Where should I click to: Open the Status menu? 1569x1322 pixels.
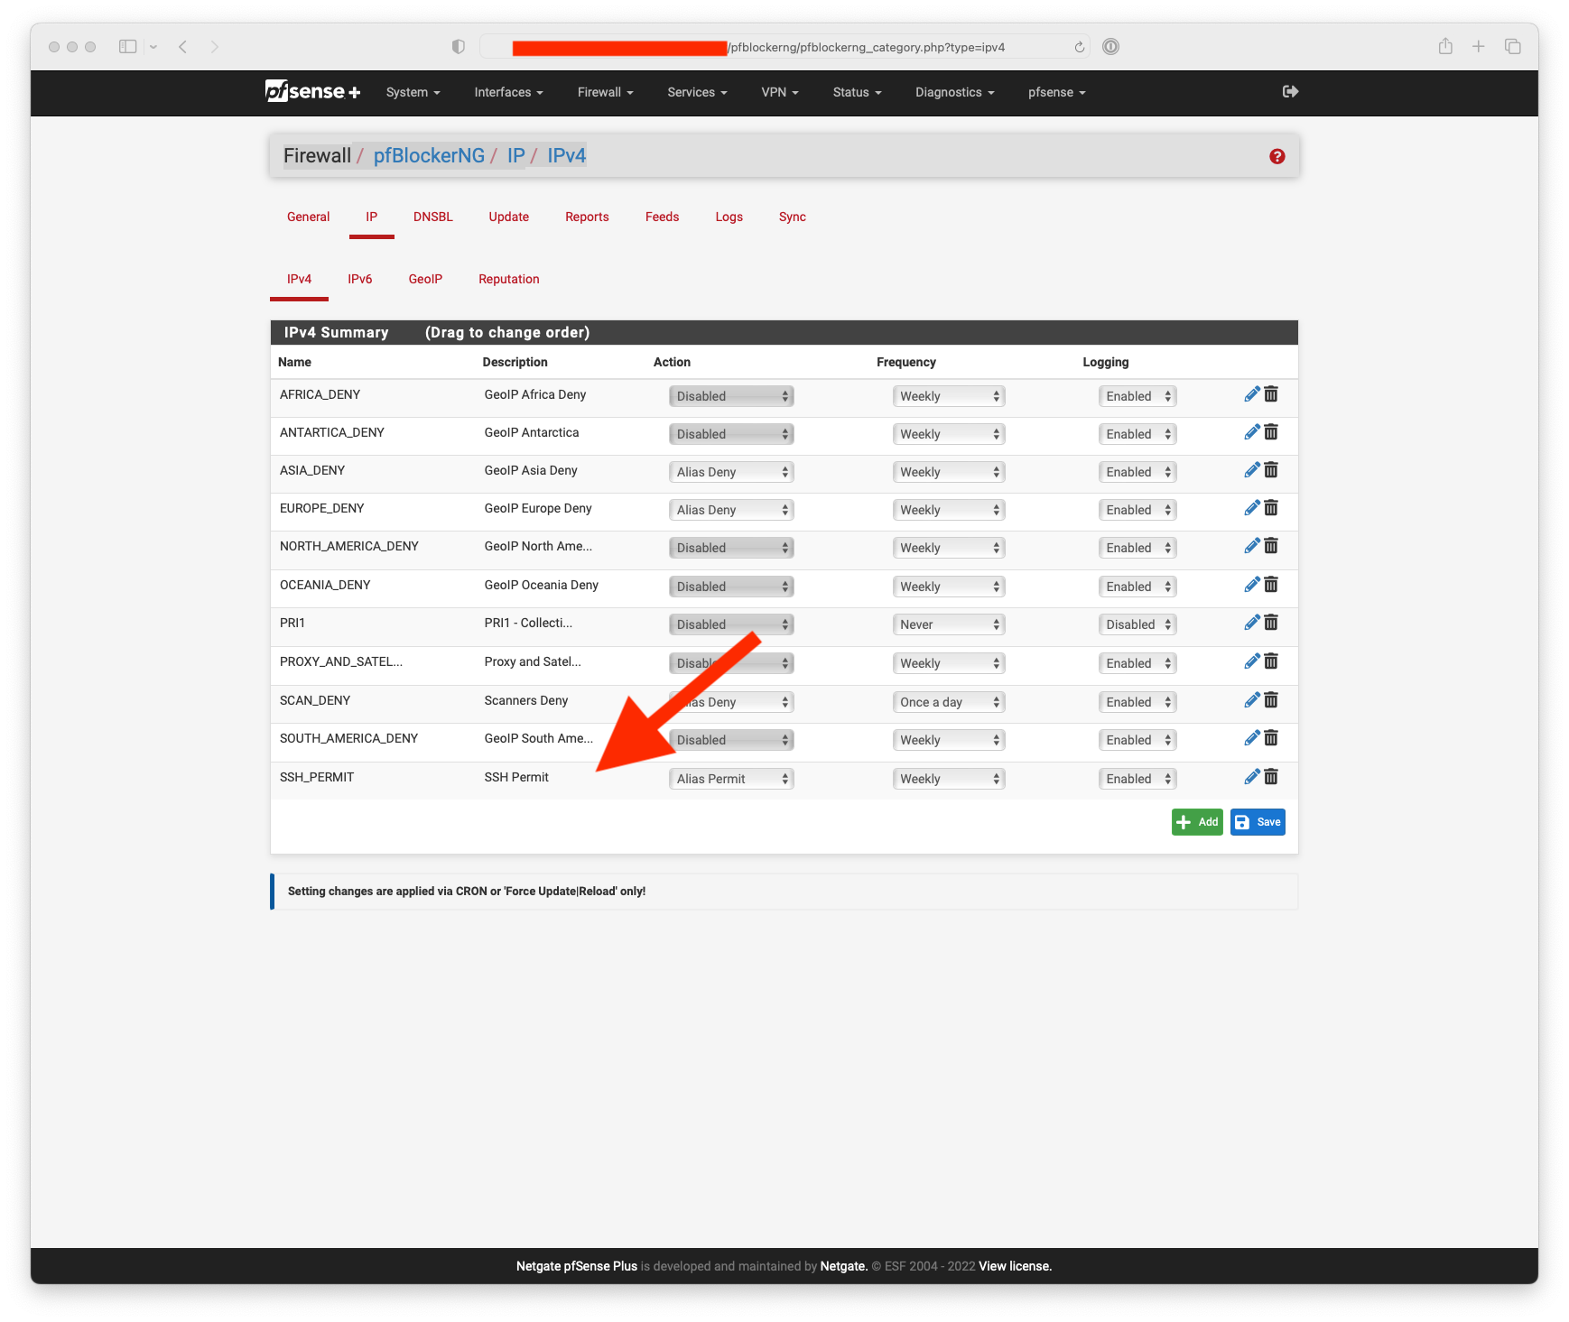857,92
